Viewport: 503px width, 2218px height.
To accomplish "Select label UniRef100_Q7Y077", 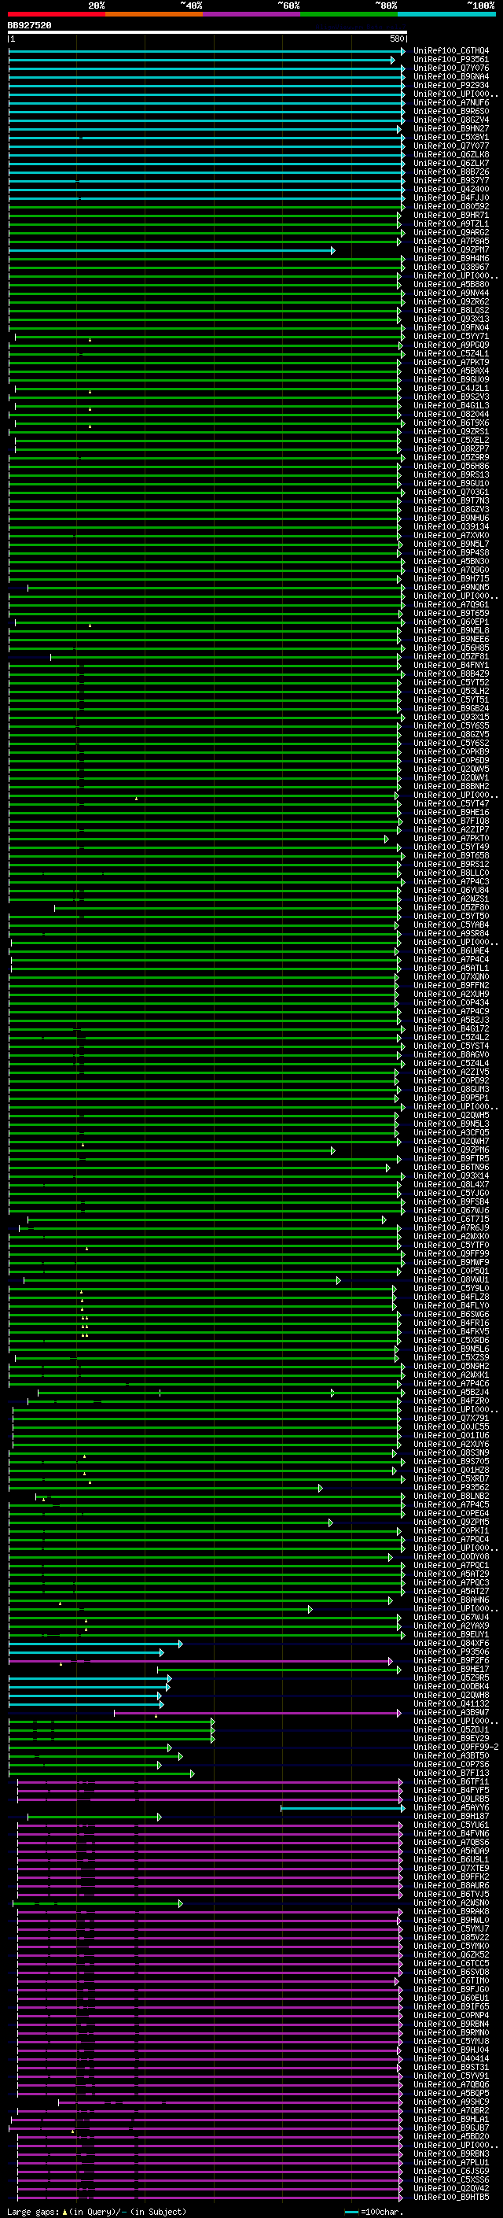I will click(451, 146).
